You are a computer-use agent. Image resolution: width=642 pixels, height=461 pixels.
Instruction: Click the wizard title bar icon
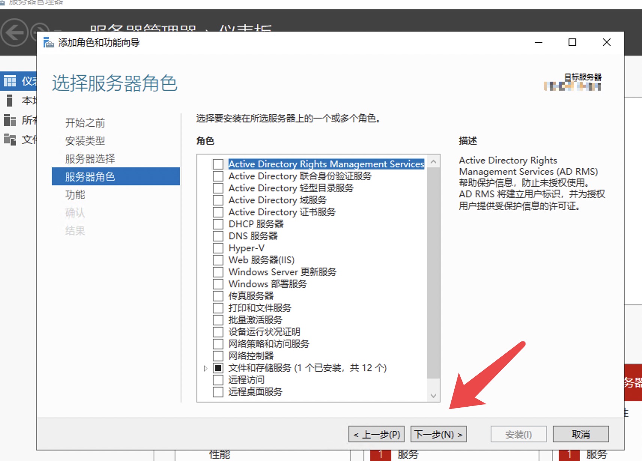click(49, 42)
